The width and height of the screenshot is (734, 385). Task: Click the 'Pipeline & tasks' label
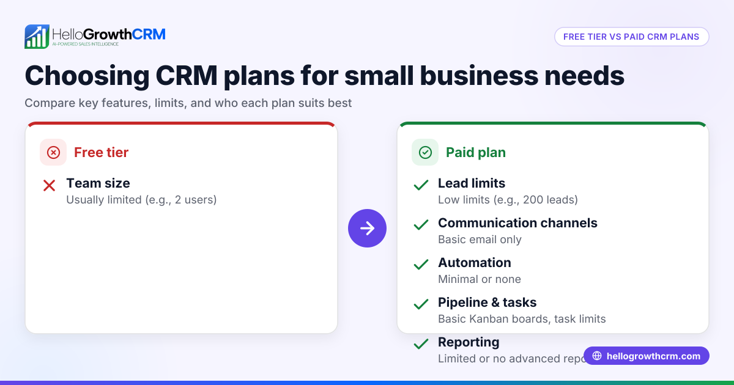[487, 302]
